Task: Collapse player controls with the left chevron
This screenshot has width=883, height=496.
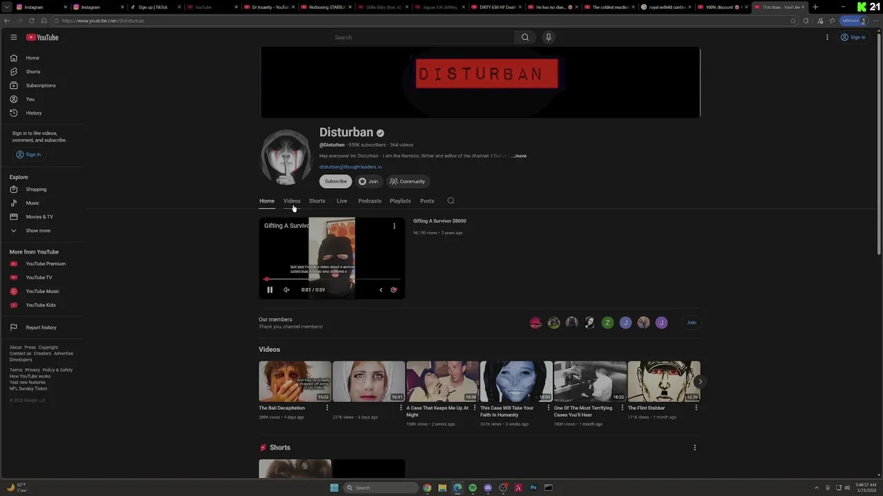Action: click(x=381, y=290)
